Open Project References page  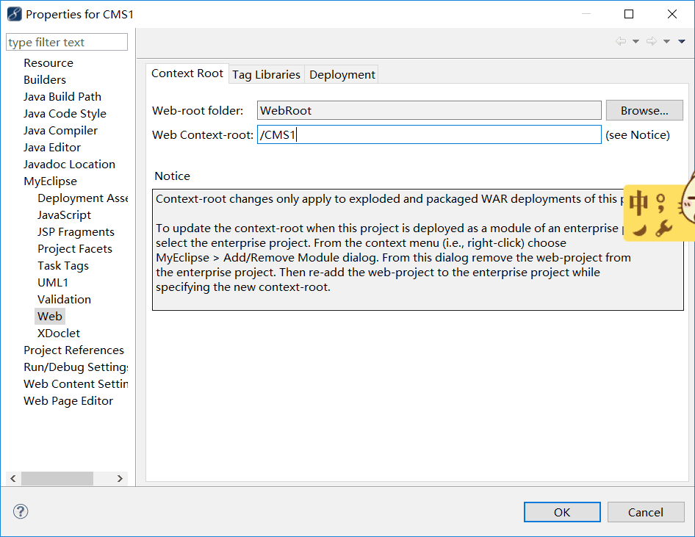(74, 350)
